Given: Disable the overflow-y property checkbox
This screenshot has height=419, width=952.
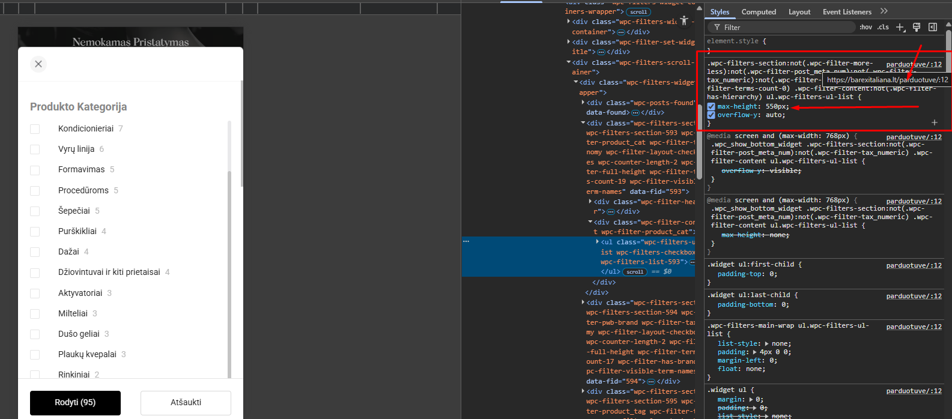Looking at the screenshot, I should tap(711, 115).
